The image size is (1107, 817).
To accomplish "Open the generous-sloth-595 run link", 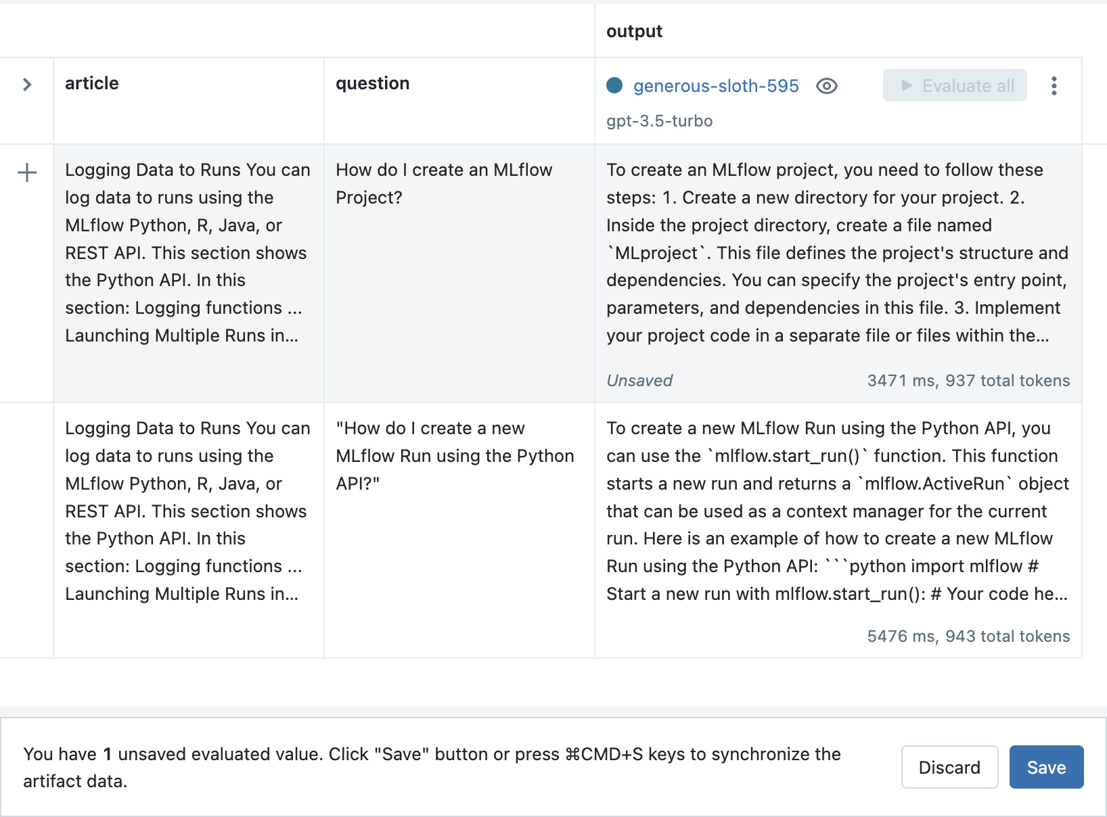I will [716, 86].
